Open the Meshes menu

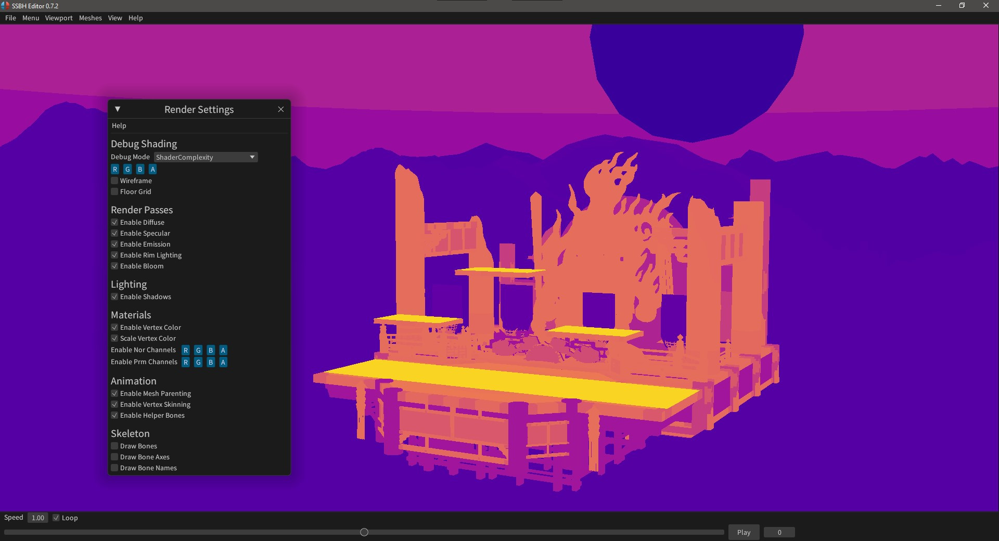pyautogui.click(x=90, y=18)
